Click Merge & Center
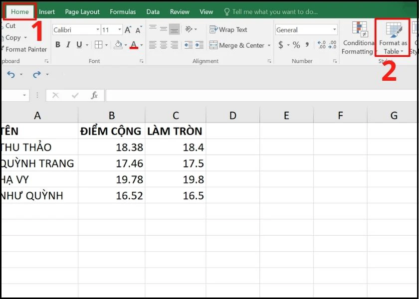Image resolution: width=419 pixels, height=299 pixels. [237, 45]
